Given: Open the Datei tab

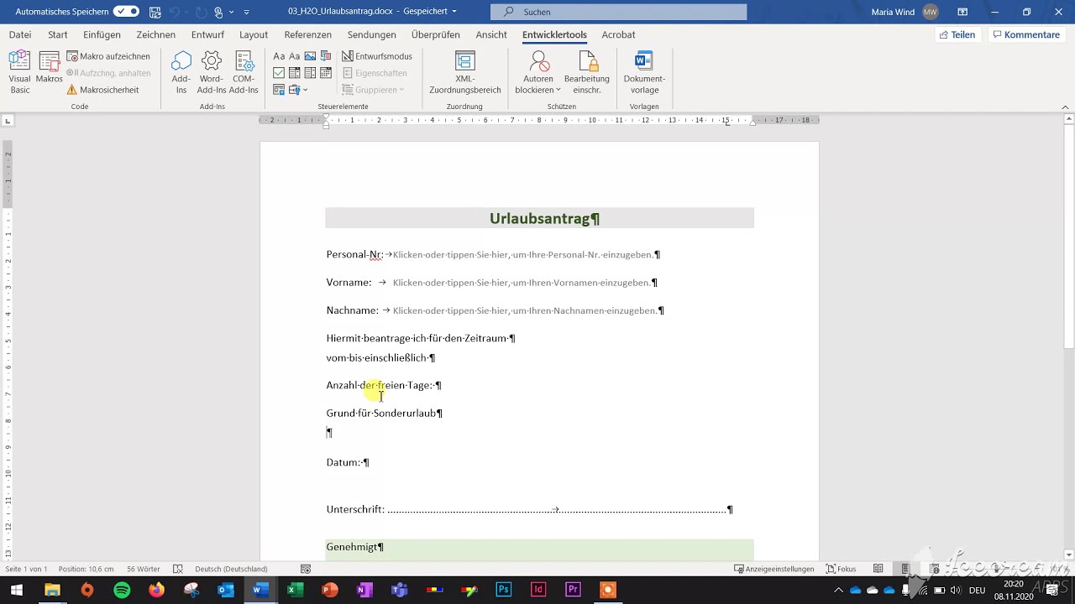Looking at the screenshot, I should click(x=20, y=34).
